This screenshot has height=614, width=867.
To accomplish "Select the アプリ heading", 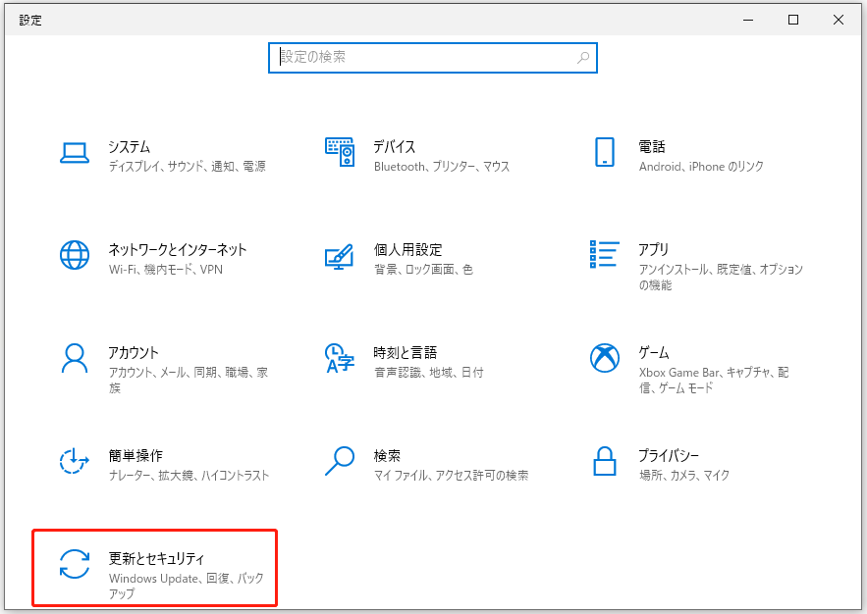I will (654, 249).
